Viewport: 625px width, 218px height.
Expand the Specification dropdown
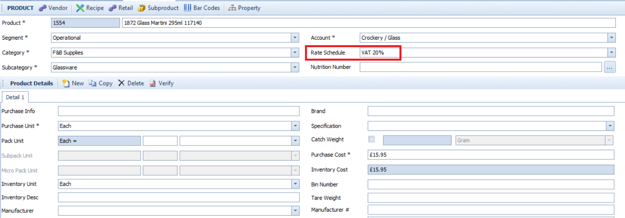click(x=610, y=126)
